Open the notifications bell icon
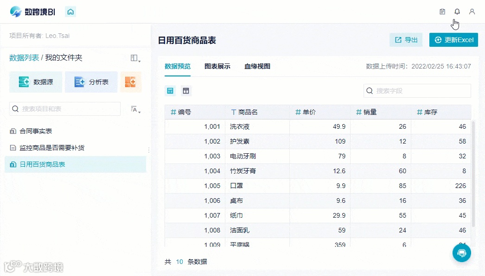Viewport: 485px width, 276px height. point(457,11)
